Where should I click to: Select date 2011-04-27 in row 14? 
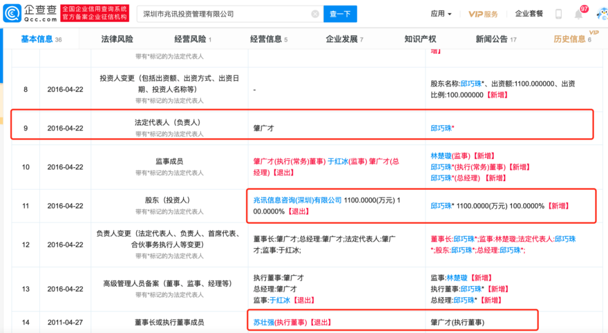(65, 322)
